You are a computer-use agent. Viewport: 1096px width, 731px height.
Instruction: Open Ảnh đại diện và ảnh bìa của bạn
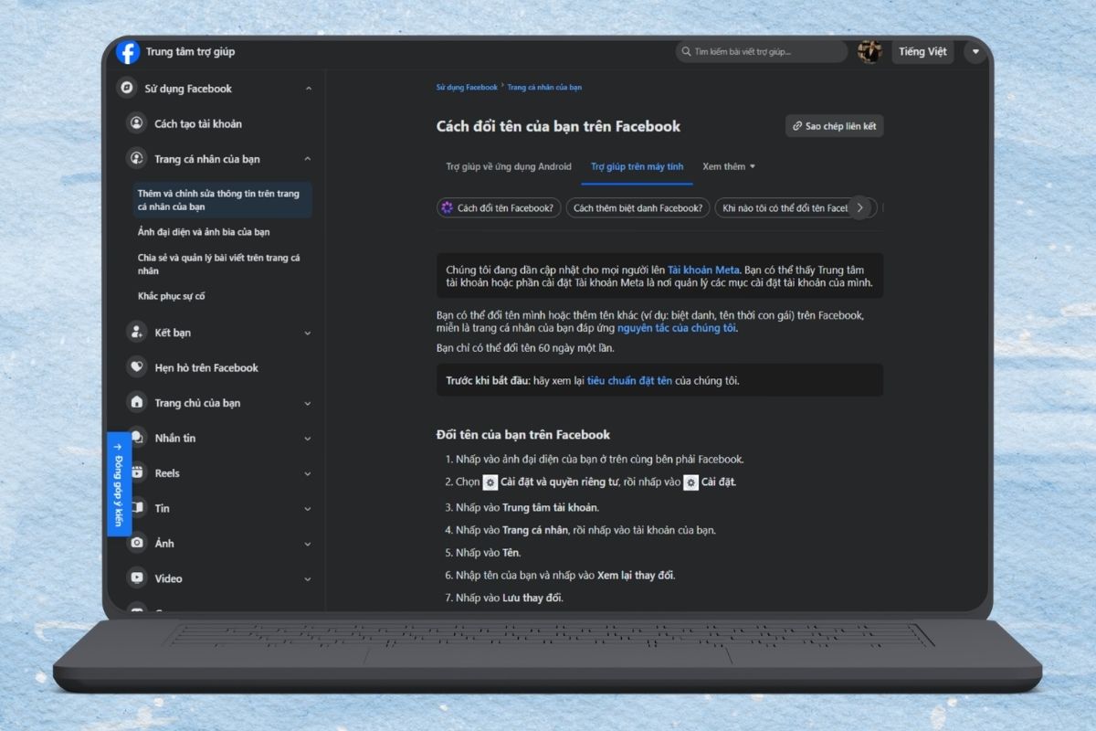(x=204, y=232)
